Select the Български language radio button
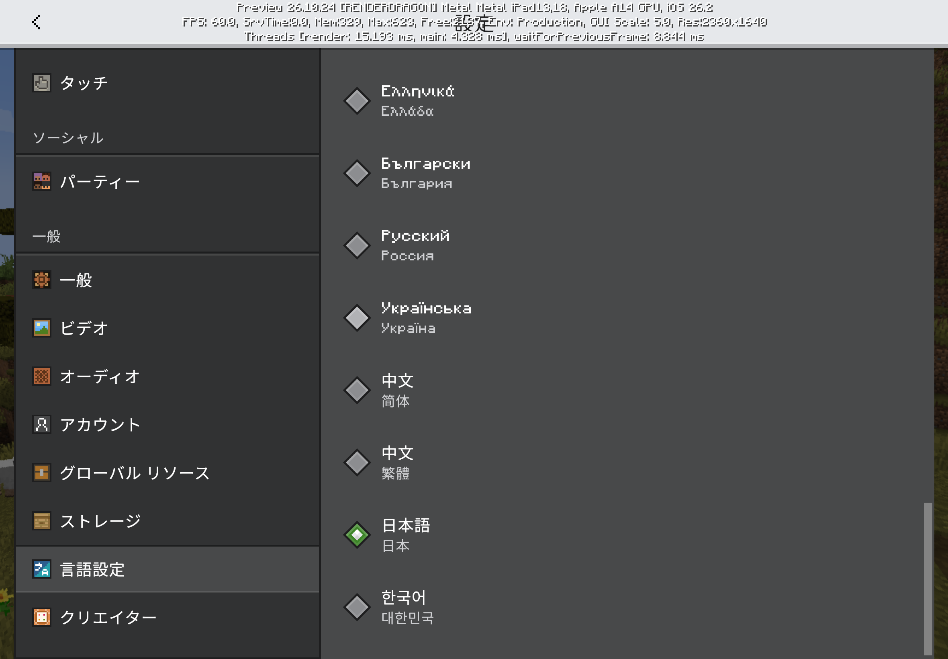 pyautogui.click(x=357, y=173)
